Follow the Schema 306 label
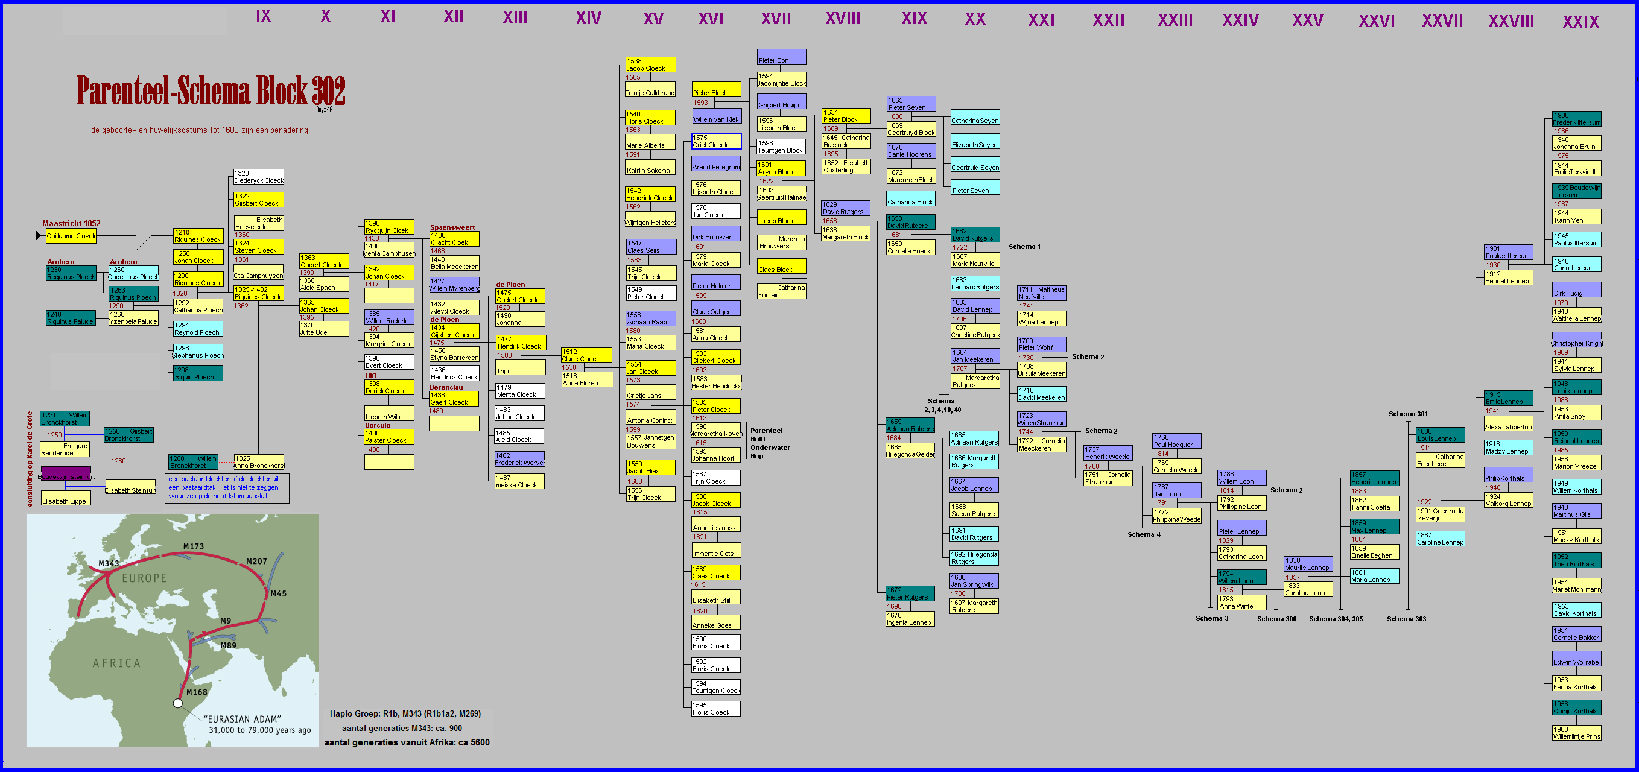 click(1276, 619)
